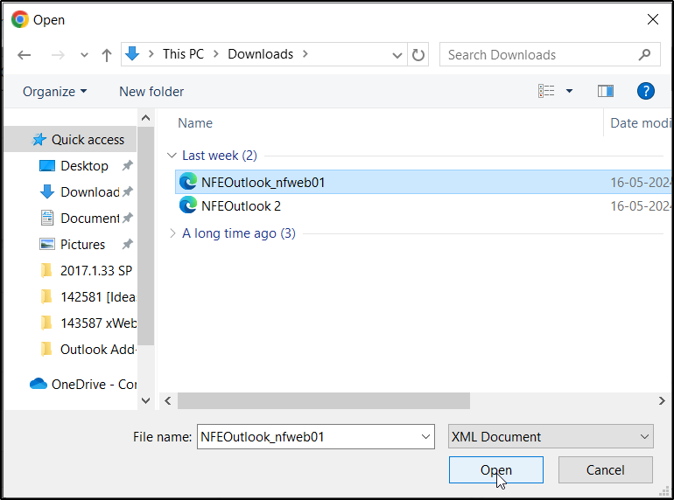Expand the A long time ago (3) group
The image size is (674, 500).
tap(172, 233)
